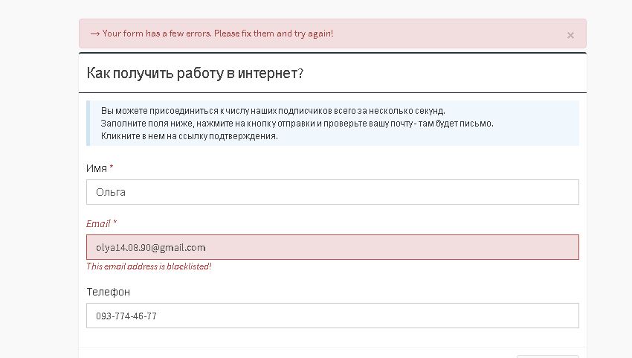Click the blue left border of info box
This screenshot has height=358, width=632.
click(88, 123)
